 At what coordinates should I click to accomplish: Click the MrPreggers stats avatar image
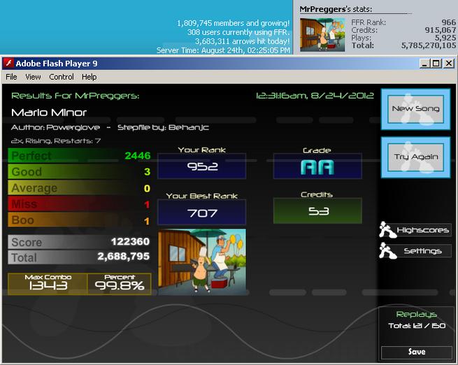(322, 35)
